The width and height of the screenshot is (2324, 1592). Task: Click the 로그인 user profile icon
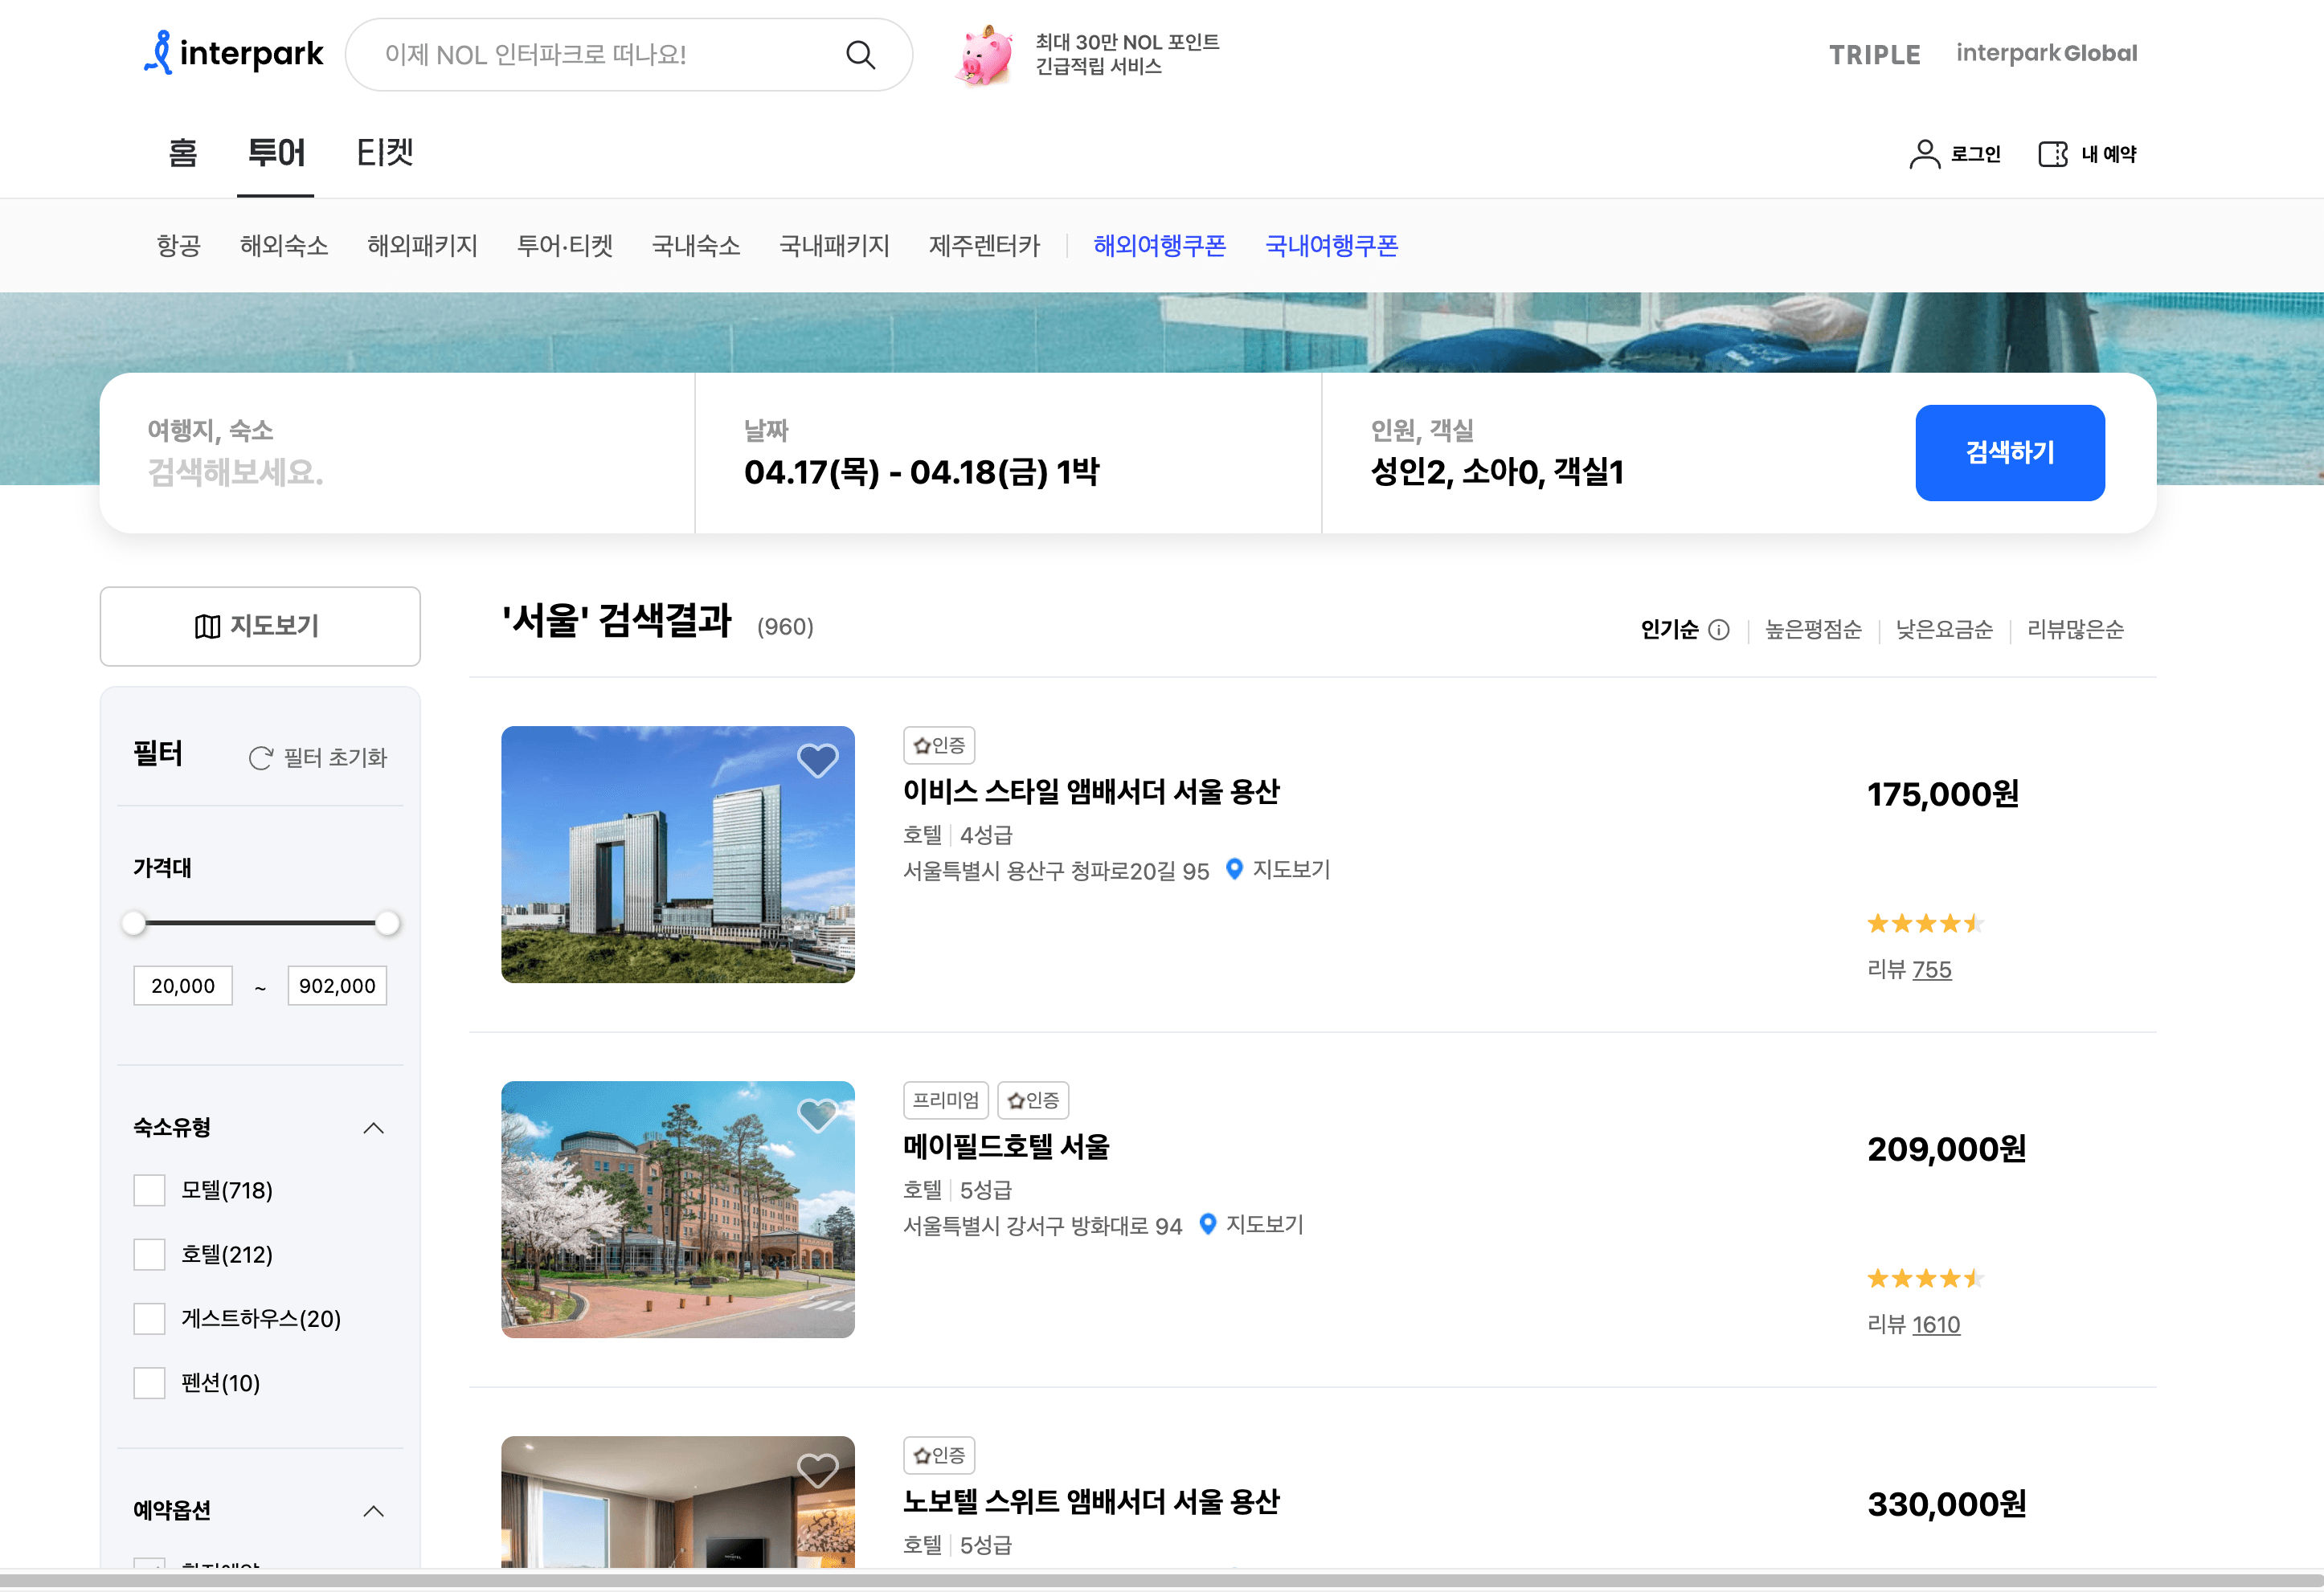(1924, 154)
